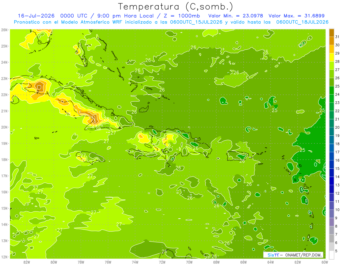Click the '82W' longitude axis label
The width and height of the screenshot is (345, 266).
pos(27,262)
